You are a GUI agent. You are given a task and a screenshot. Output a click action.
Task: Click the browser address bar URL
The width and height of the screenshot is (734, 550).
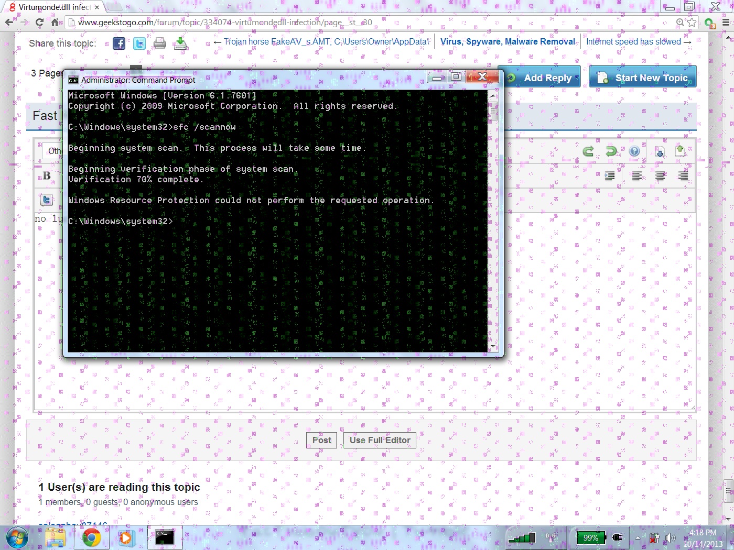225,23
